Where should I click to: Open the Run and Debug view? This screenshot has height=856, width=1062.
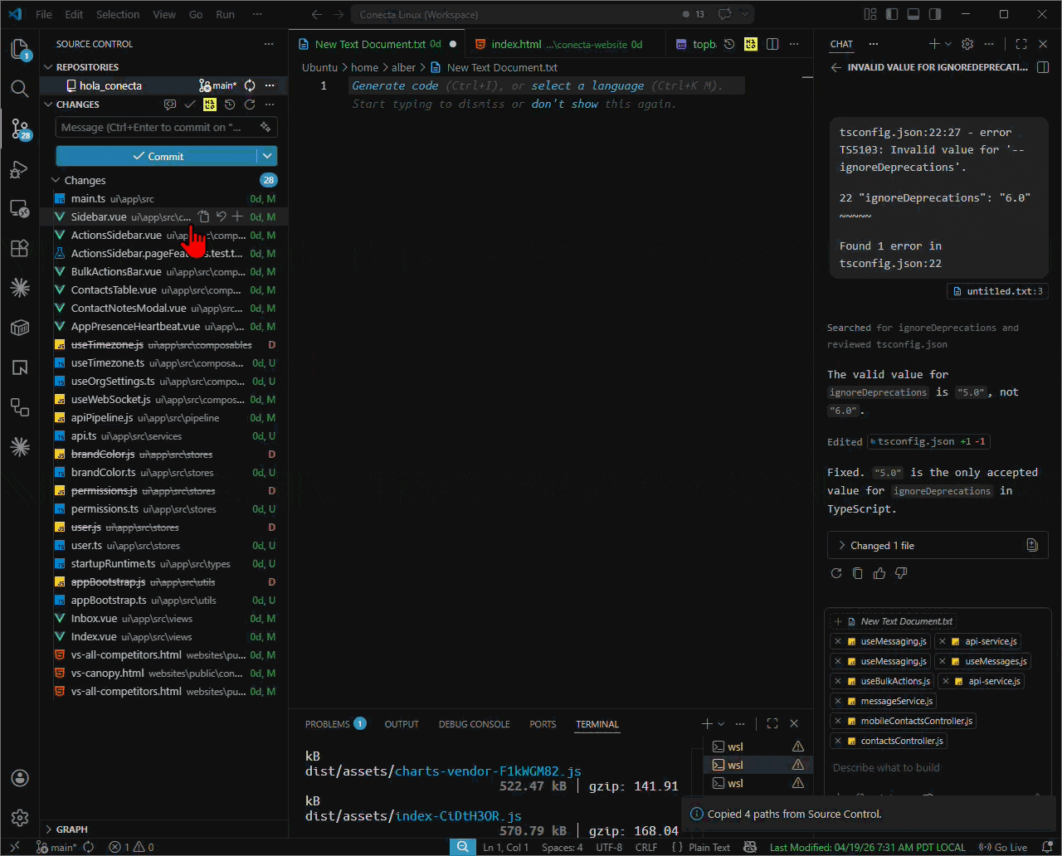pyautogui.click(x=20, y=169)
